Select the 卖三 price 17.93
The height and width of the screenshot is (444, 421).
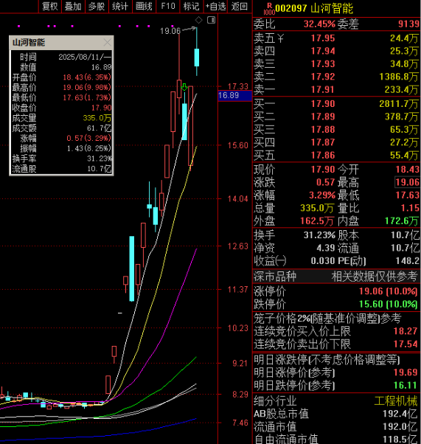[323, 64]
